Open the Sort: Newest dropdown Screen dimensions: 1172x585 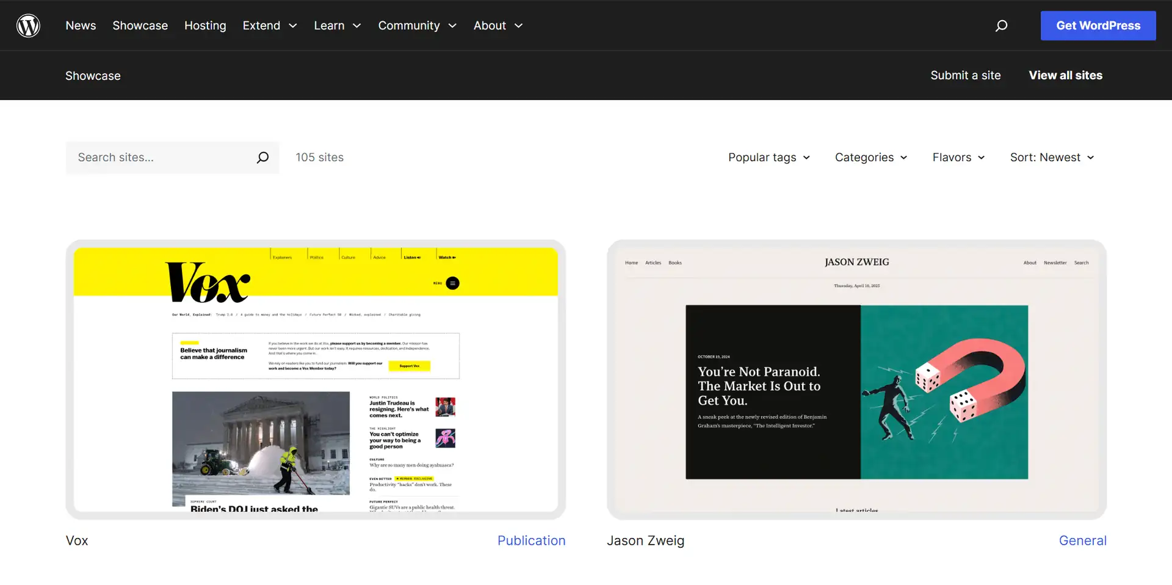[x=1052, y=158]
